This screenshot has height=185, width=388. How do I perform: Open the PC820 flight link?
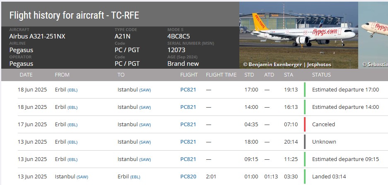[188, 177]
